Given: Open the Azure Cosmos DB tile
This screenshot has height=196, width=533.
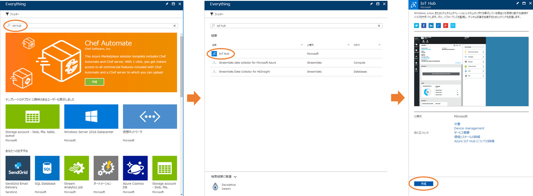Looking at the screenshot, I should [135, 175].
